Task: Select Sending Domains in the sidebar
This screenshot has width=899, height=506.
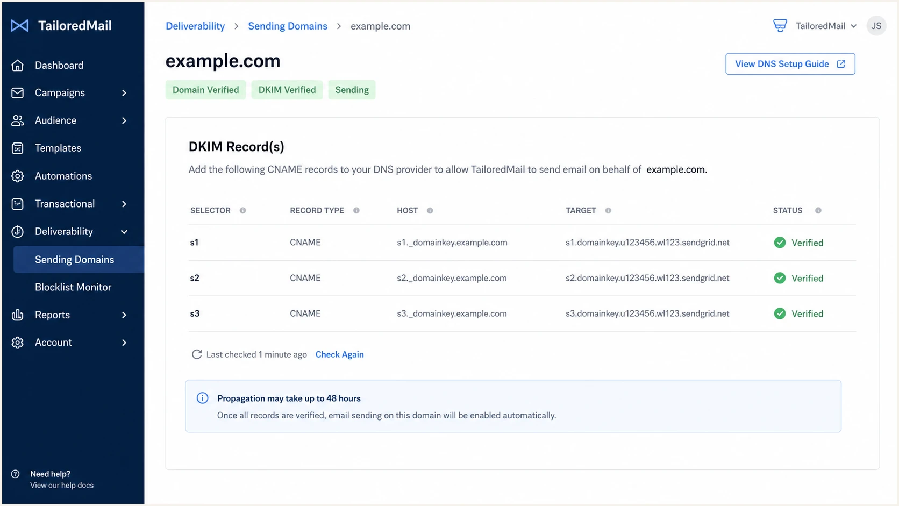Action: (x=79, y=260)
